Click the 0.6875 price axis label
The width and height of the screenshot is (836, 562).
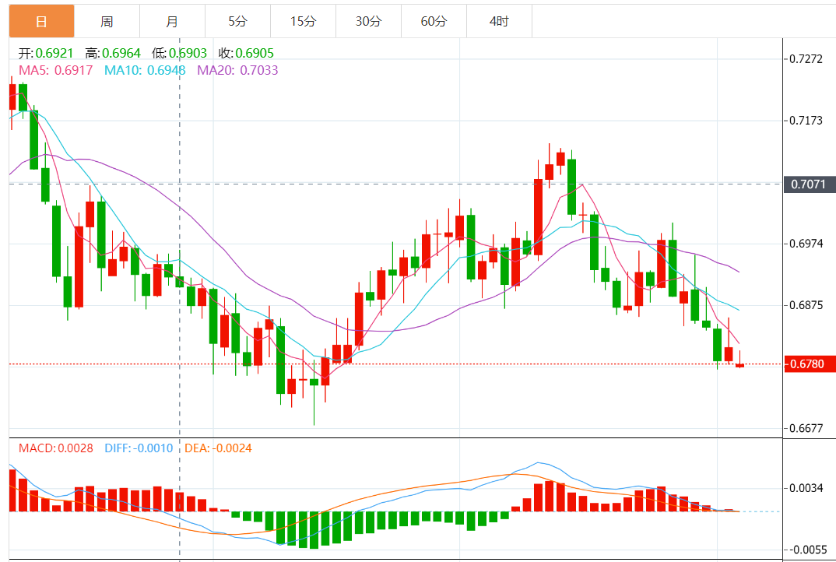(x=806, y=306)
